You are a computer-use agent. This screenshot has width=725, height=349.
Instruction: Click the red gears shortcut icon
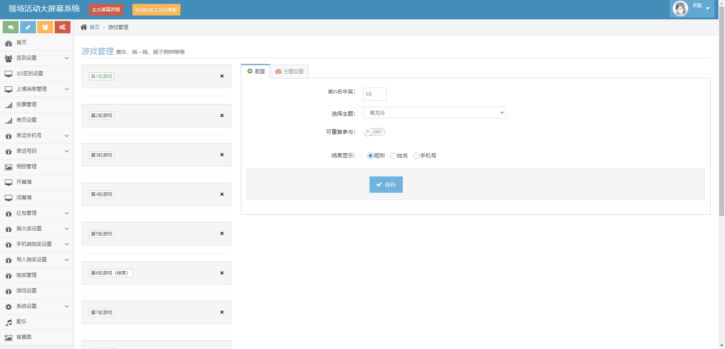coord(62,27)
